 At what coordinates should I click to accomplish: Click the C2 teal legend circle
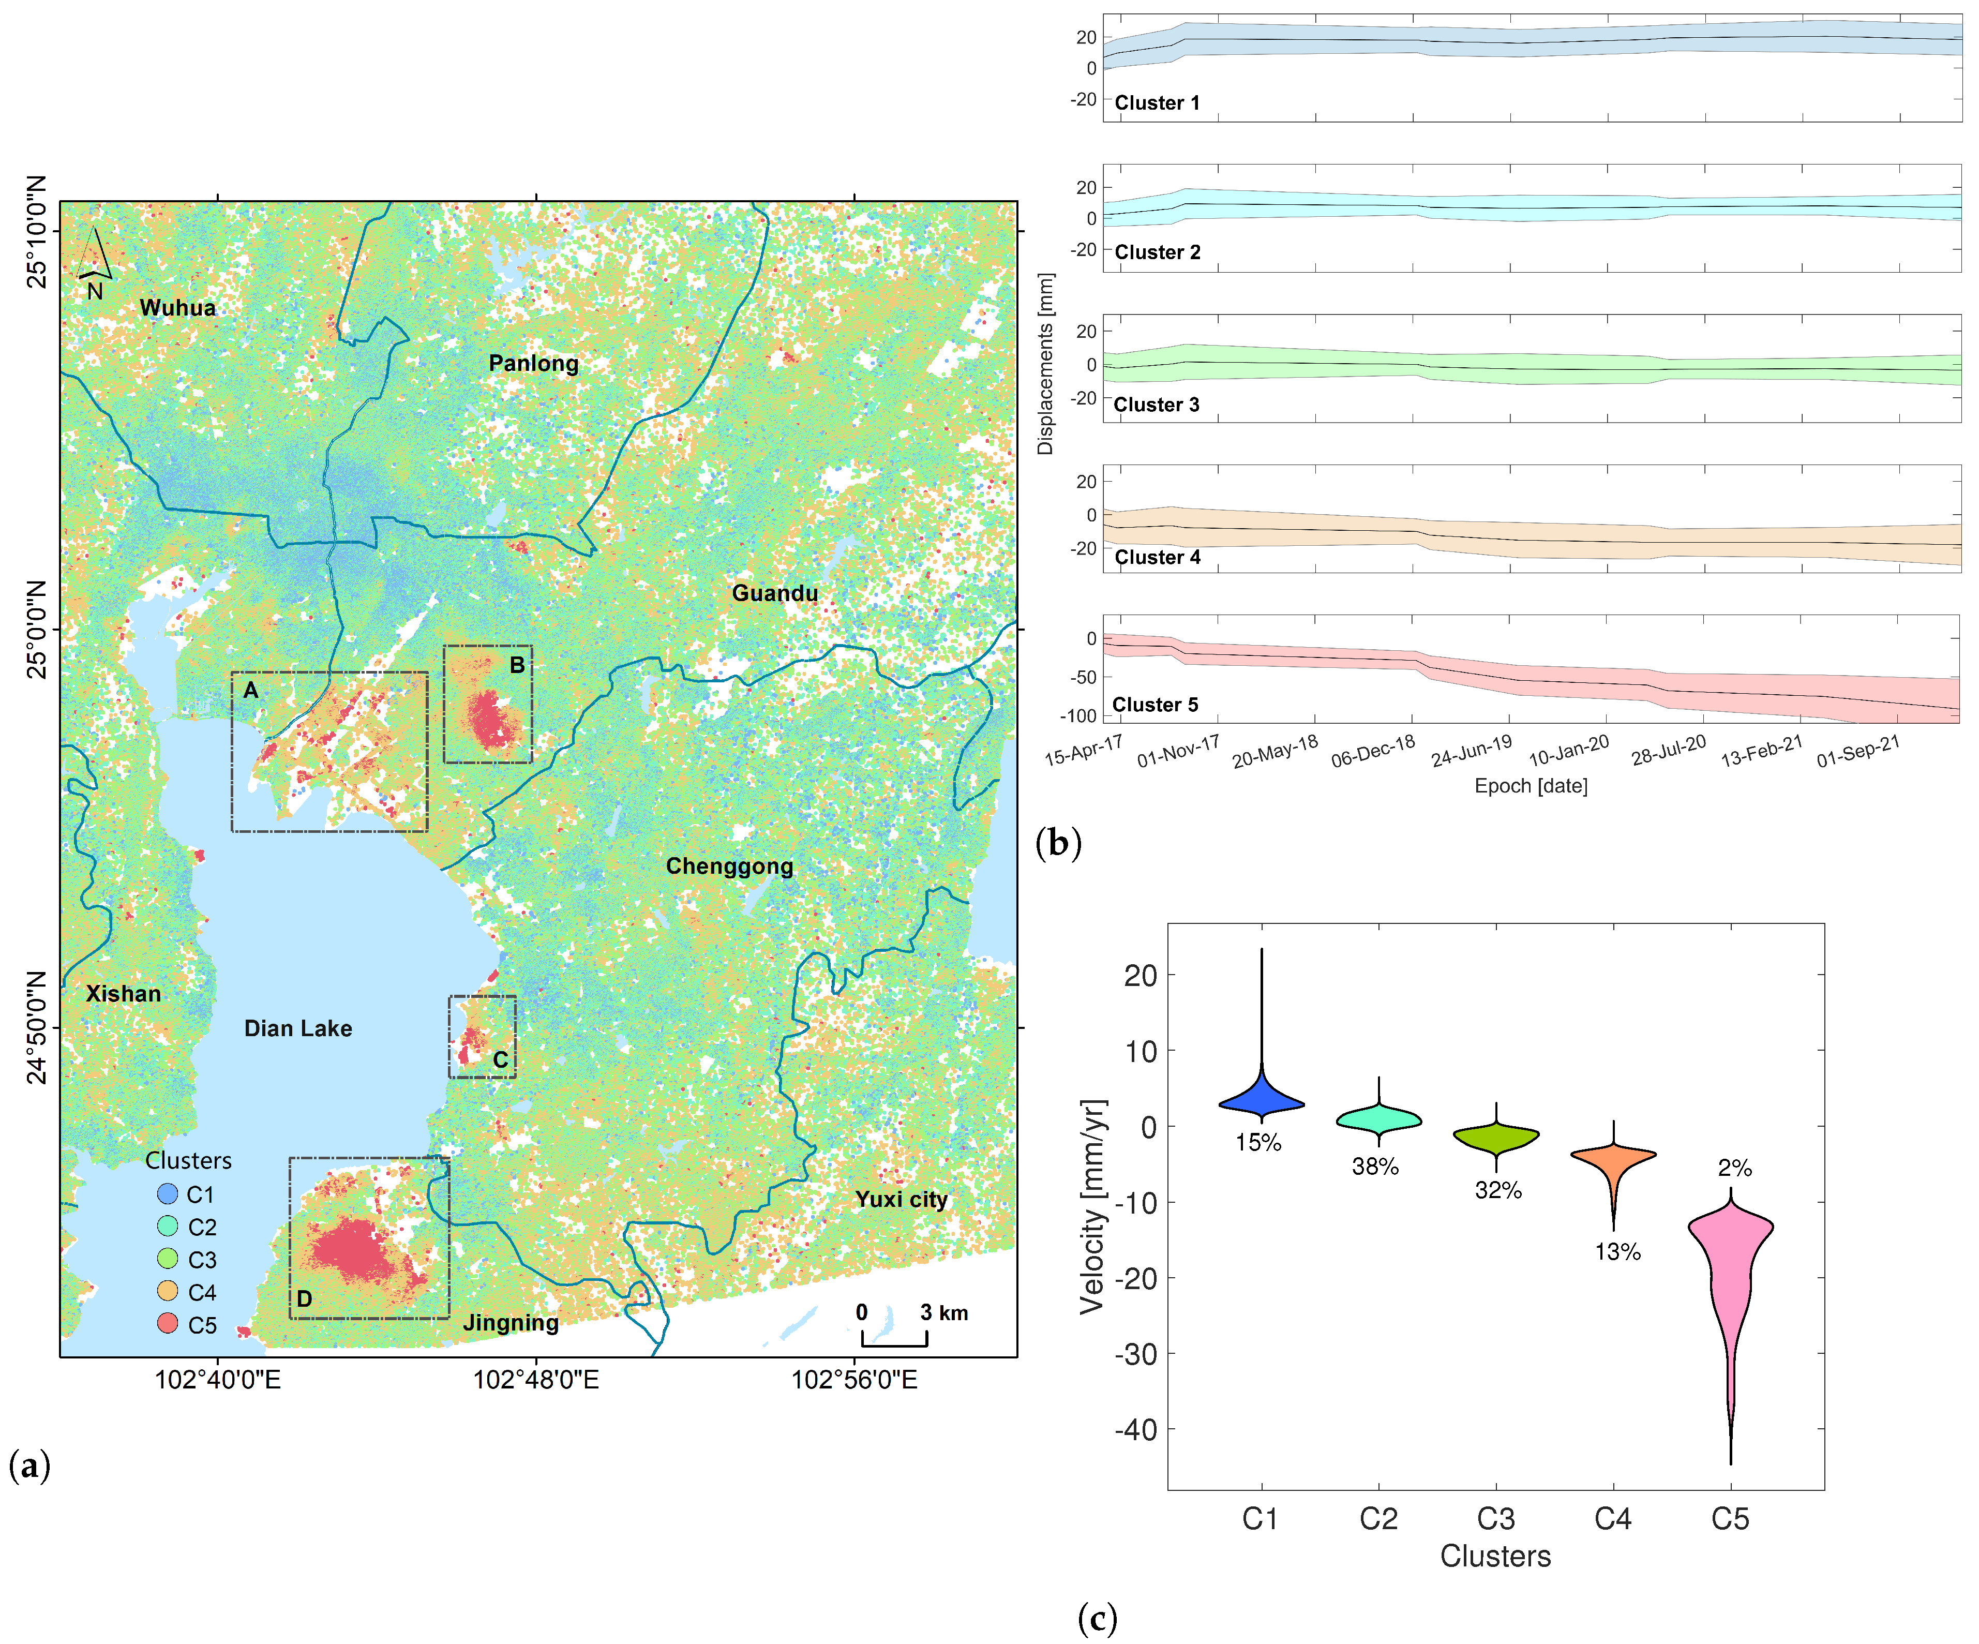pyautogui.click(x=168, y=1227)
